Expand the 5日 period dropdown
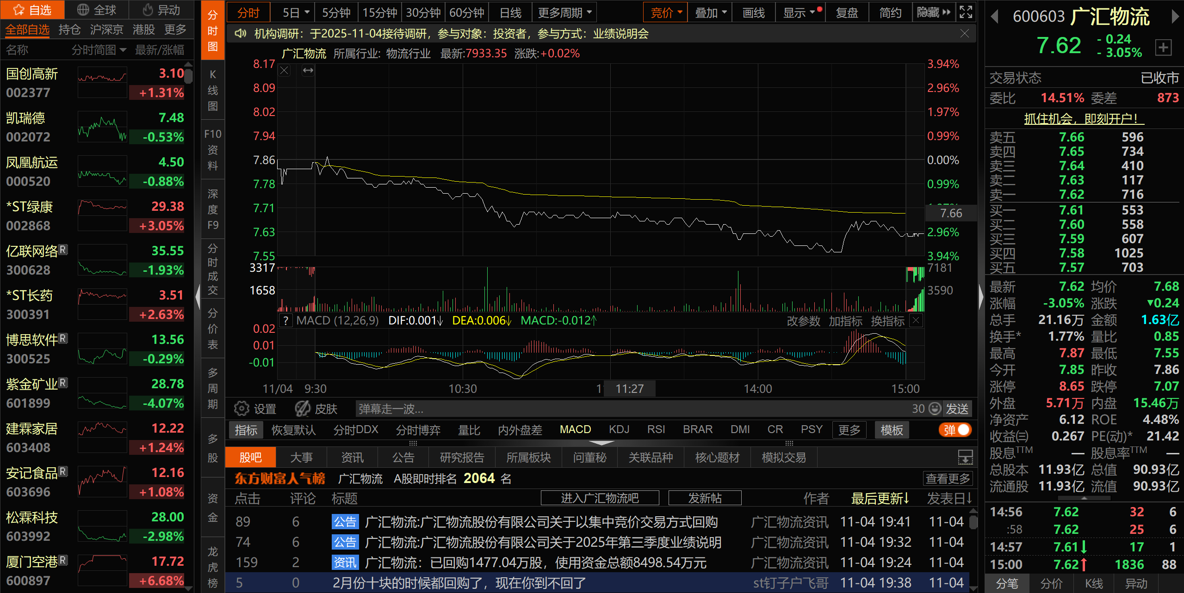1184x593 pixels. tap(306, 12)
